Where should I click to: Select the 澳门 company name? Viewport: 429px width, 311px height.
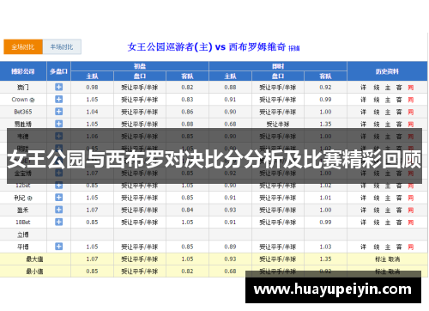pyautogui.click(x=23, y=88)
